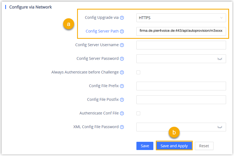Click help icon beside Config File Postfix
The width and height of the screenshot is (234, 156).
point(122,100)
